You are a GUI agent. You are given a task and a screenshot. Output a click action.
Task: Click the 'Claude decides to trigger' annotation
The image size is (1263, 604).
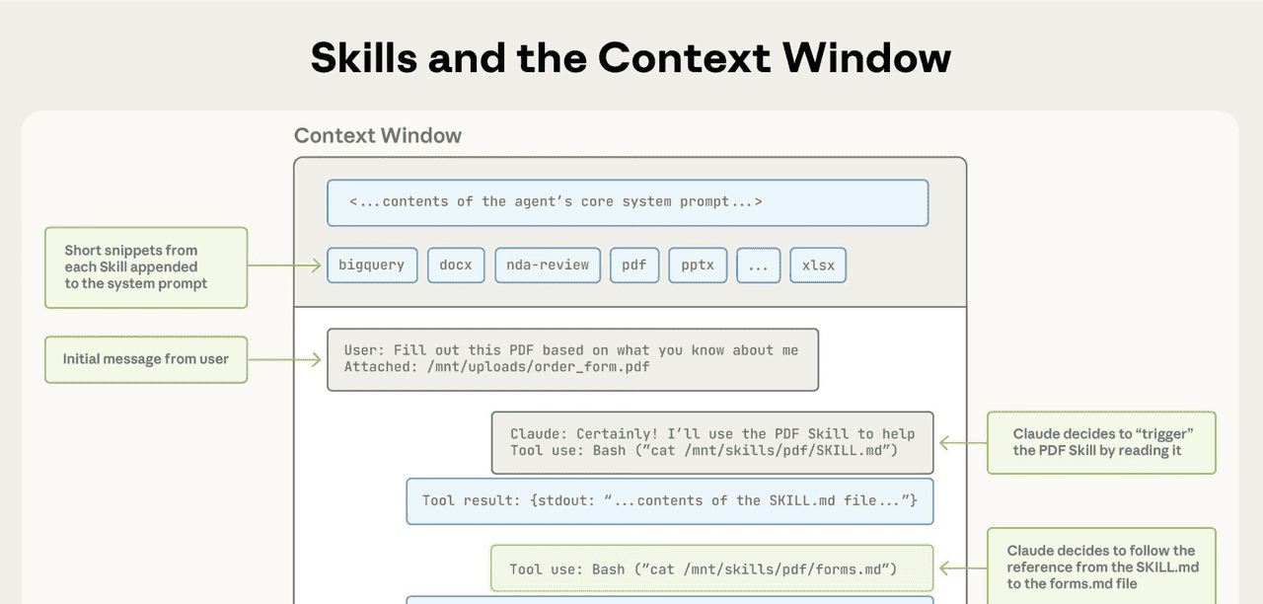tap(1101, 442)
